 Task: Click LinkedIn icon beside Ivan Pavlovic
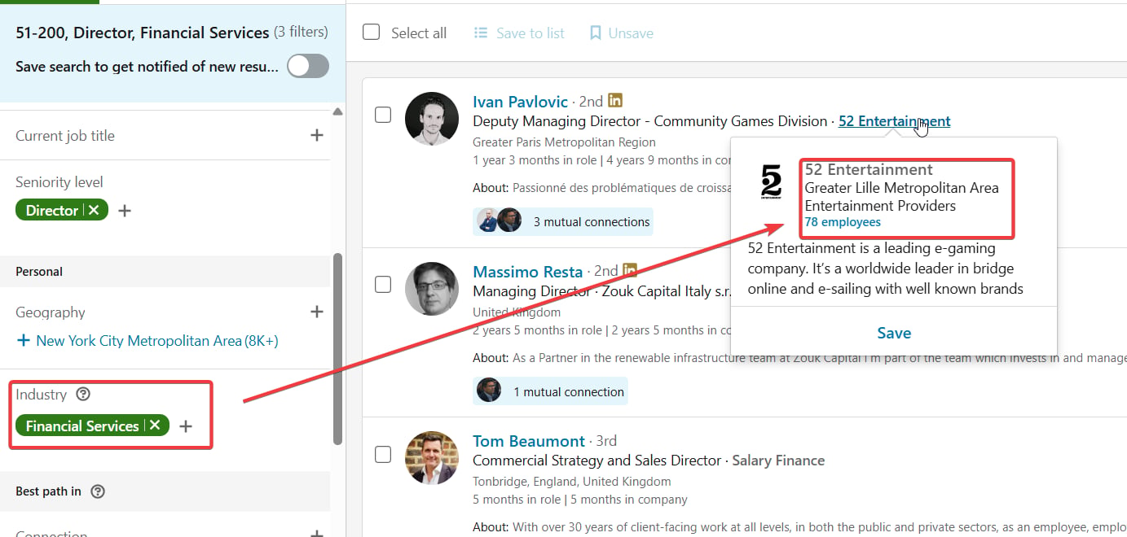tap(615, 100)
